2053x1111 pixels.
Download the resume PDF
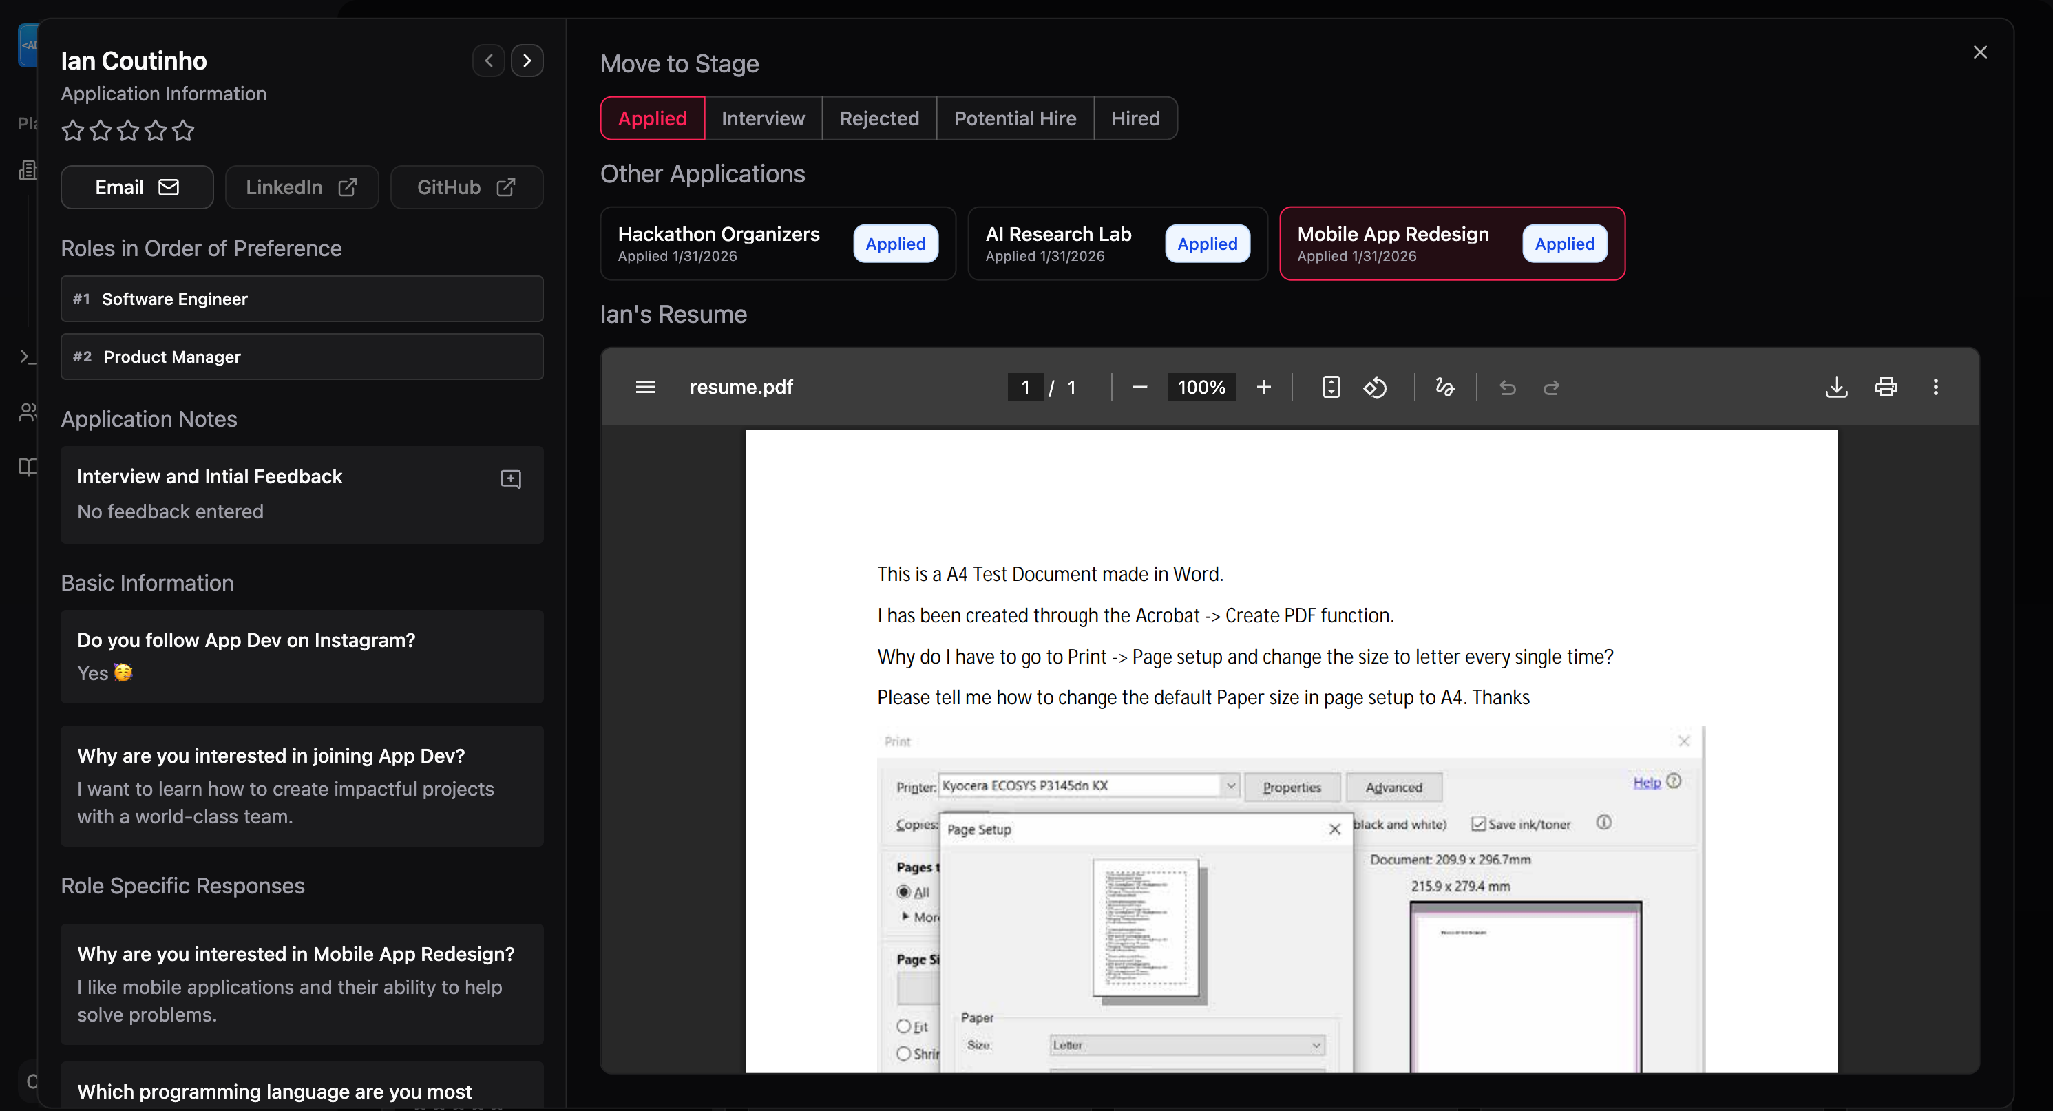(1835, 388)
